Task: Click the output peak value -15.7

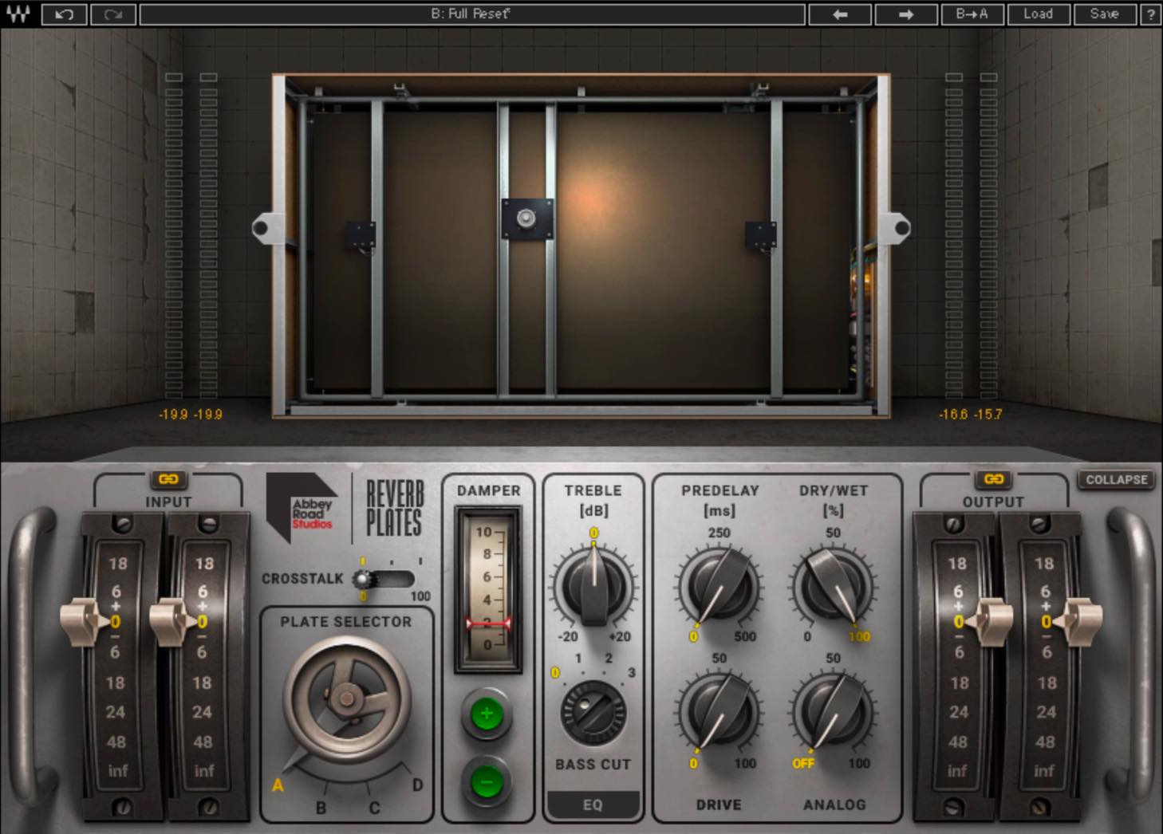Action: [x=988, y=415]
